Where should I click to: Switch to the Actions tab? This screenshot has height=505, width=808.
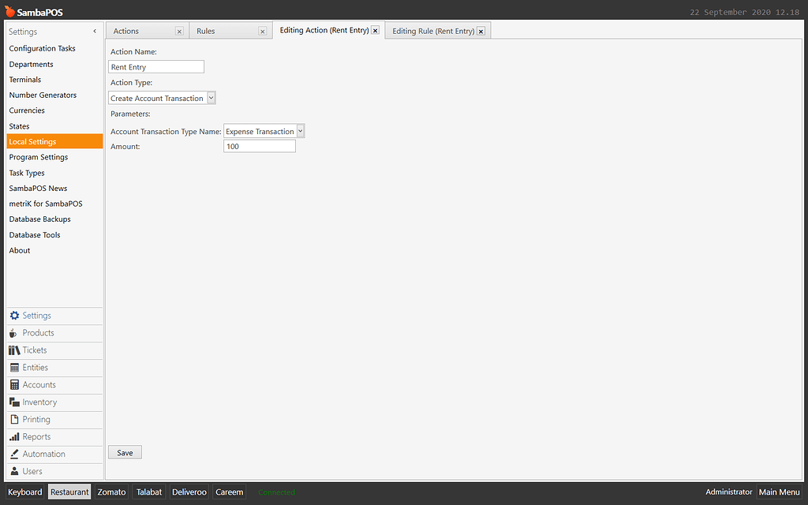coord(134,30)
